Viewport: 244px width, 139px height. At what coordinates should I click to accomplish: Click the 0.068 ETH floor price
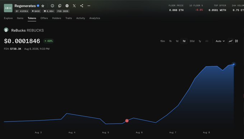pos(176,10)
